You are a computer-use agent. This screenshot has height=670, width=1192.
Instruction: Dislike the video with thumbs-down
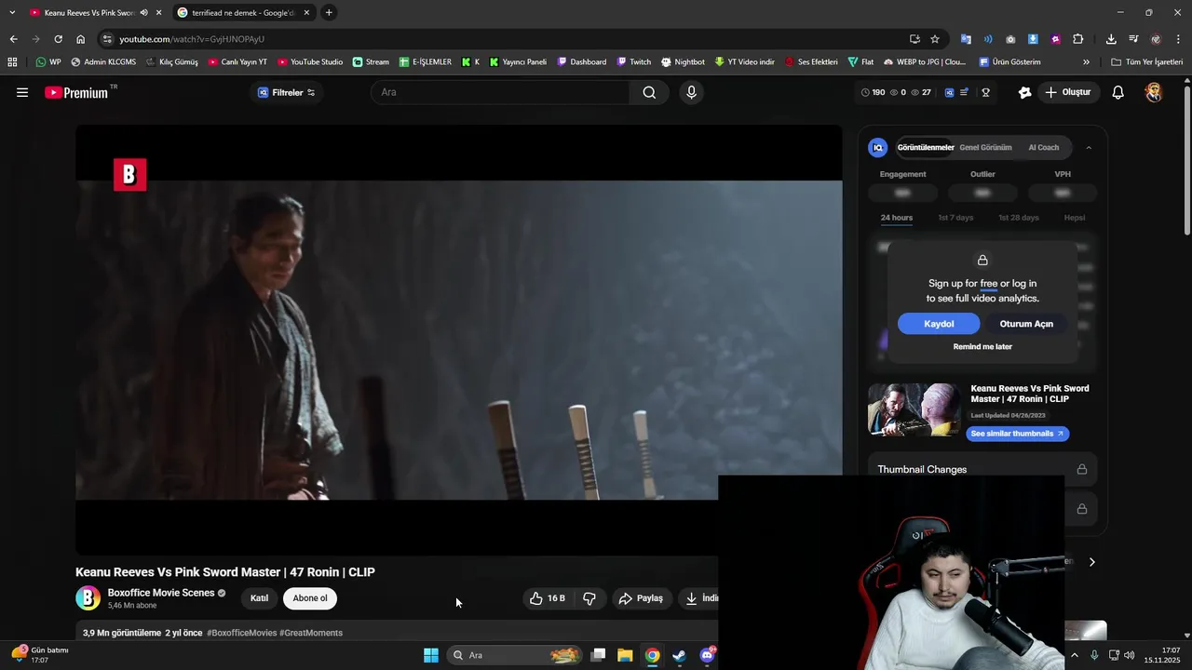pos(589,598)
